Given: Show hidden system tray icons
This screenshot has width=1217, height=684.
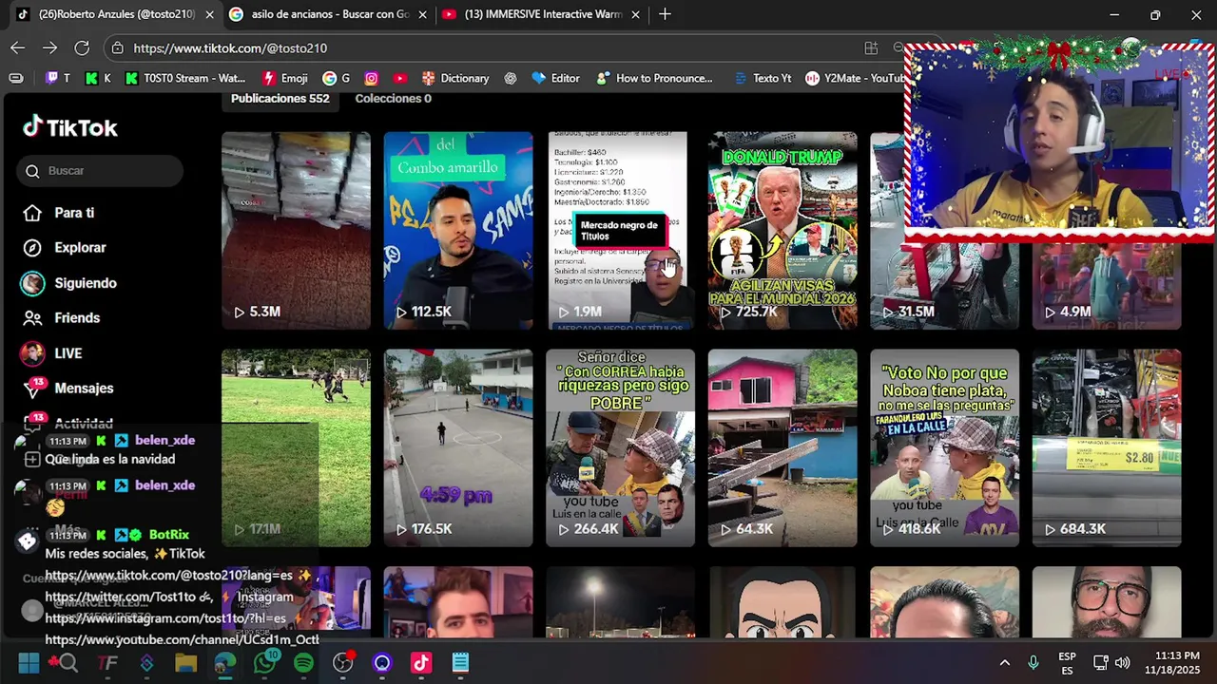Looking at the screenshot, I should [x=1004, y=663].
